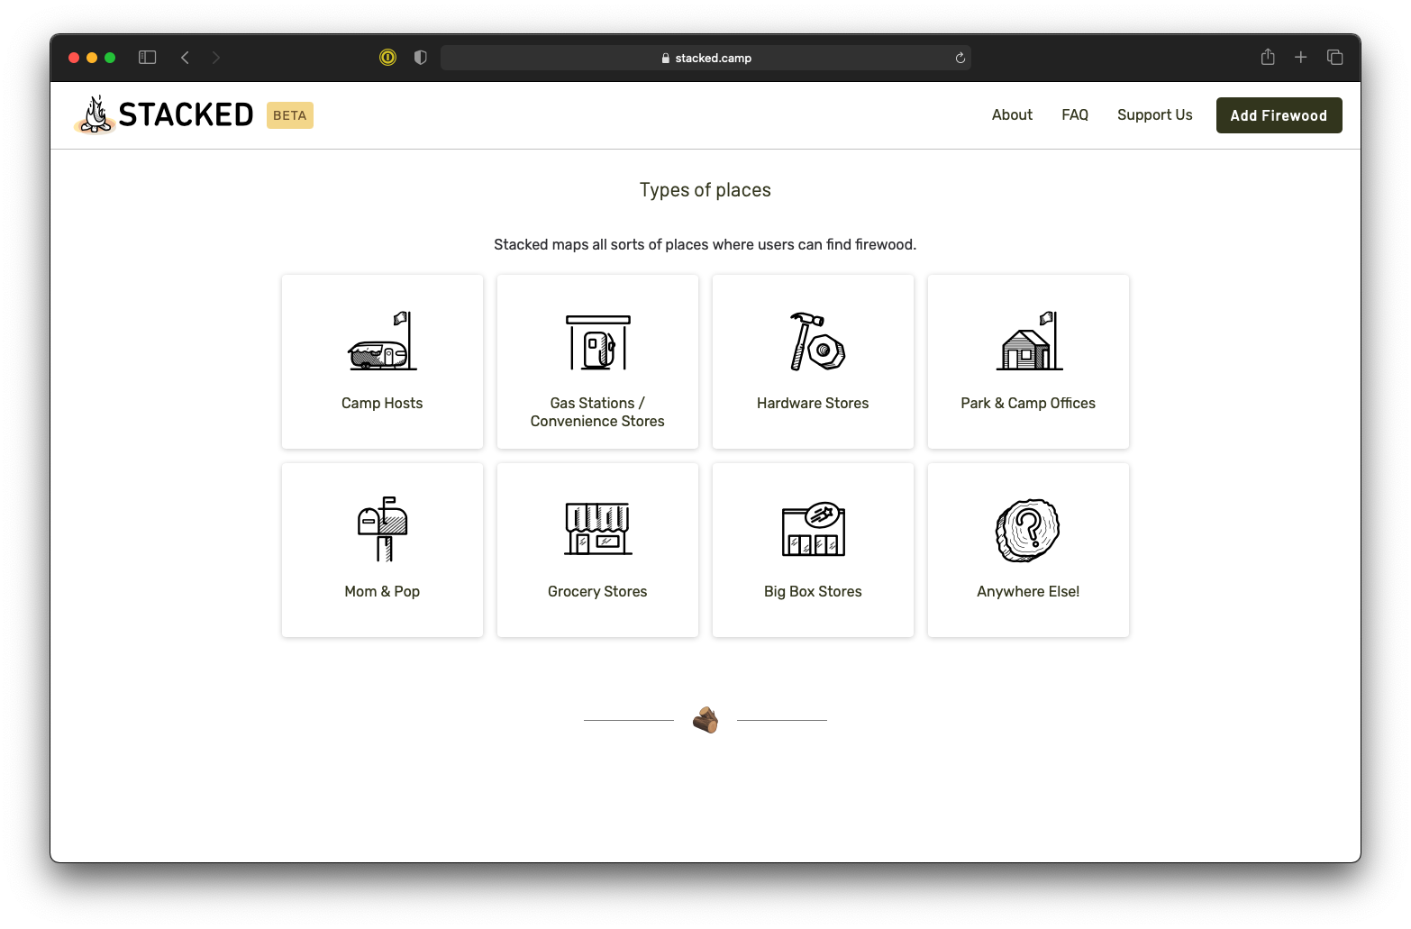Select the Big Box Stores building icon
1411x929 pixels.
(x=812, y=531)
